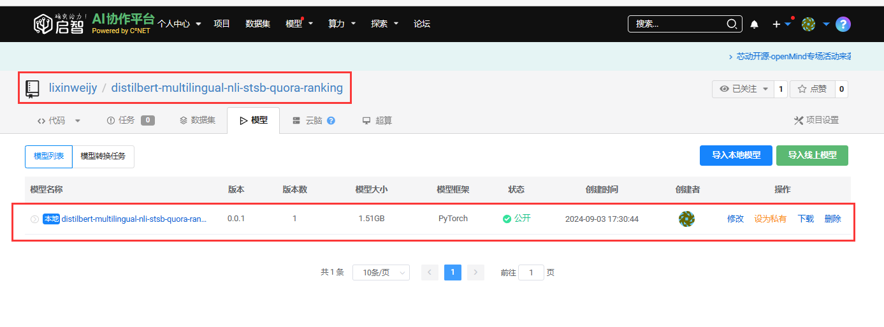
Task: Click the OpenI logo in header
Action: (59, 24)
